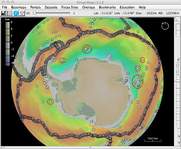Viewport: 181px width, 149px height.
Task: Open the File menu
Action: tap(4, 7)
